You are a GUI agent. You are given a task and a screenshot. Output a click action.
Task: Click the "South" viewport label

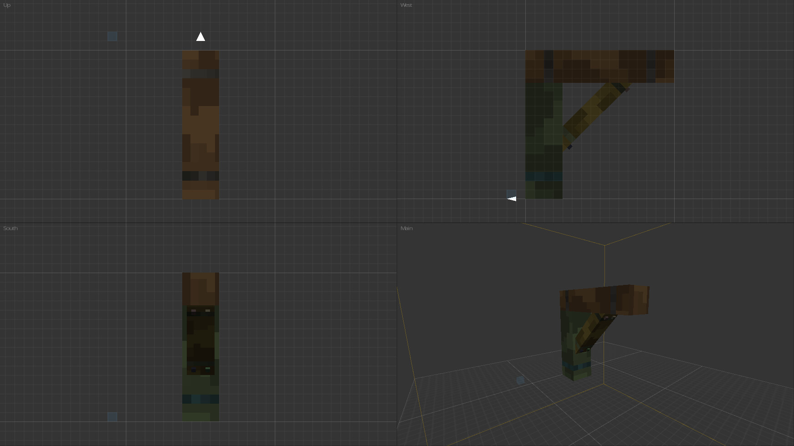pyautogui.click(x=10, y=228)
